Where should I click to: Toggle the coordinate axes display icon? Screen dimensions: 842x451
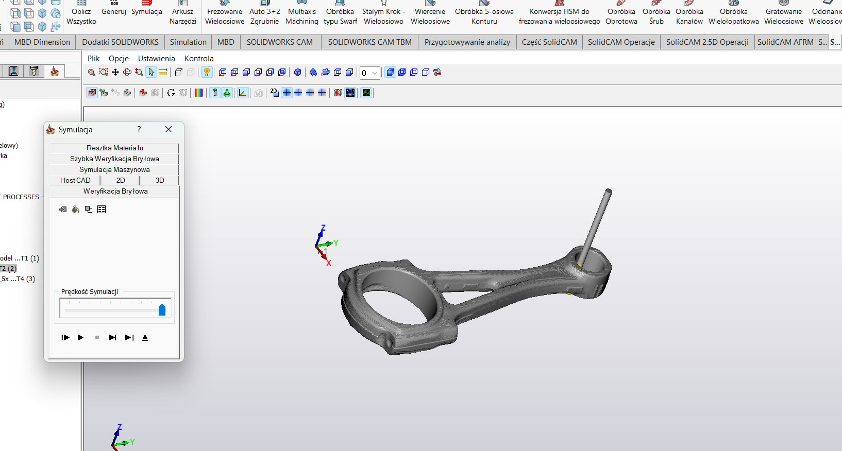pyautogui.click(x=243, y=93)
